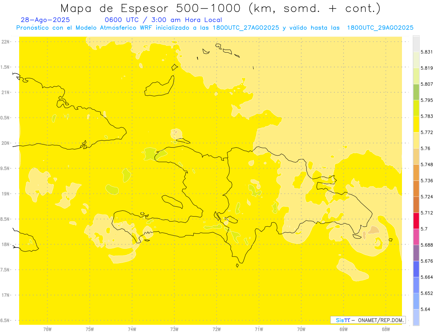Click the legend value 5.712
433x334 pixels.
tap(427, 213)
